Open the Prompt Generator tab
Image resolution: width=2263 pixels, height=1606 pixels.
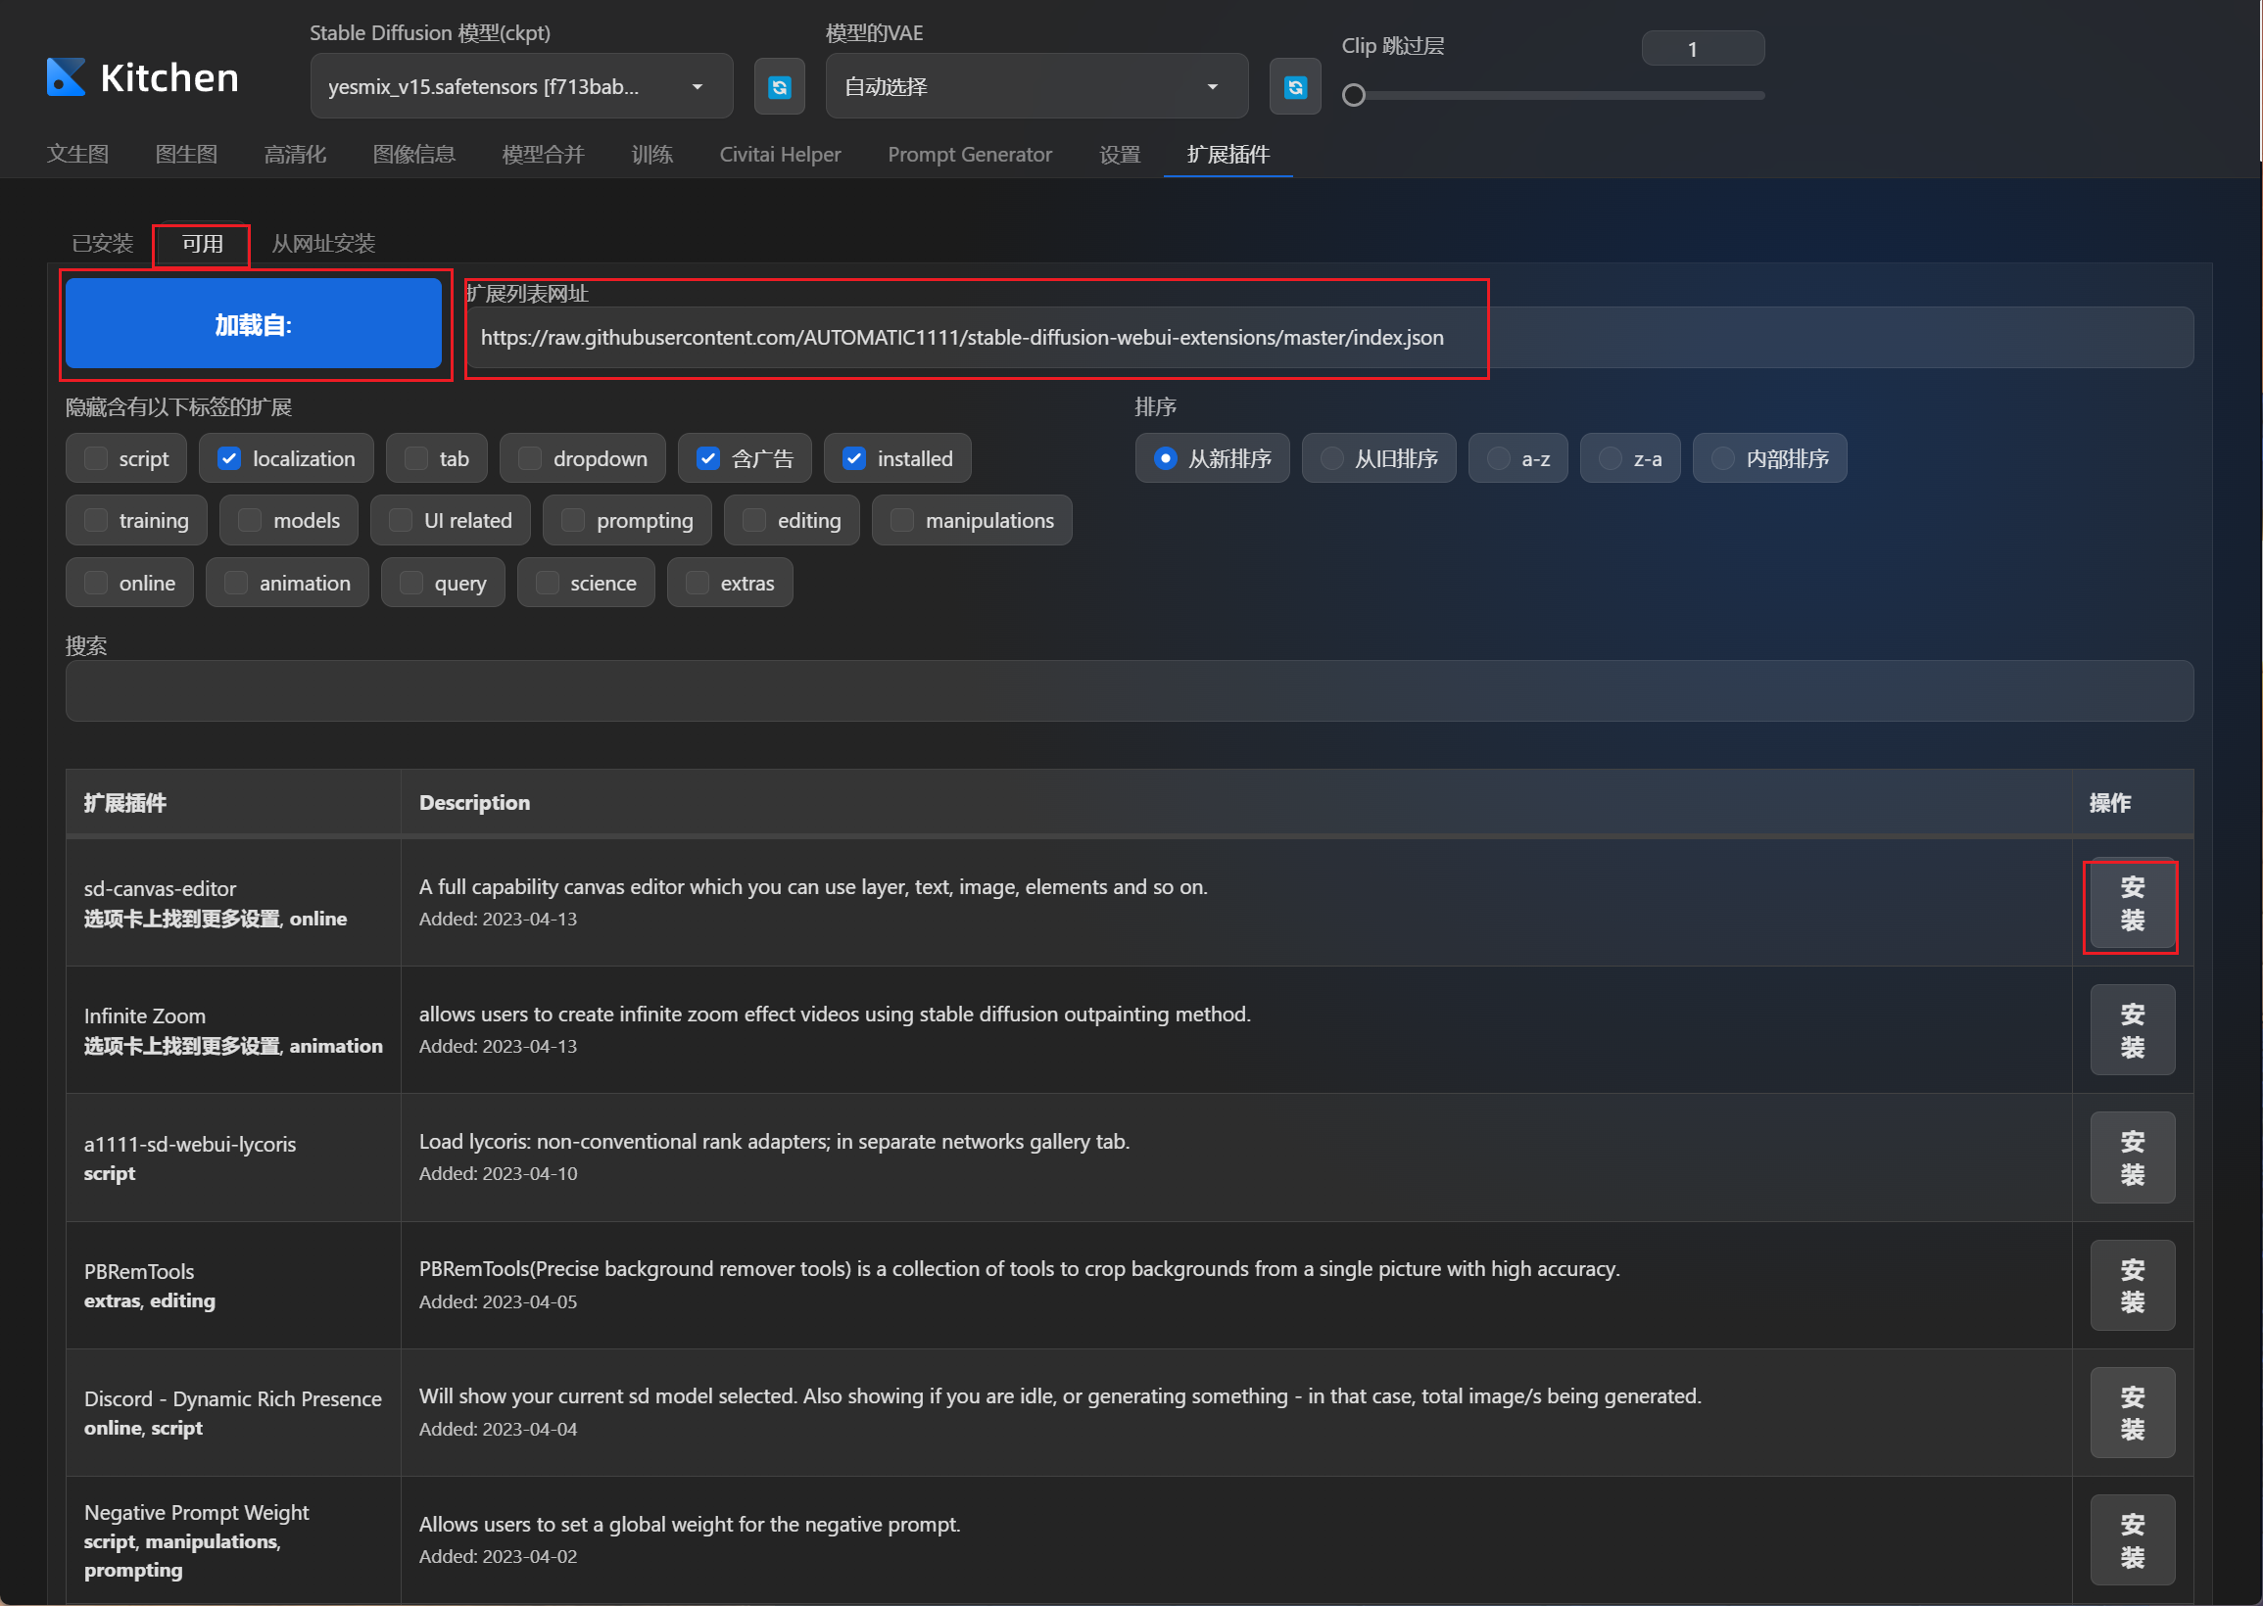pyautogui.click(x=969, y=155)
